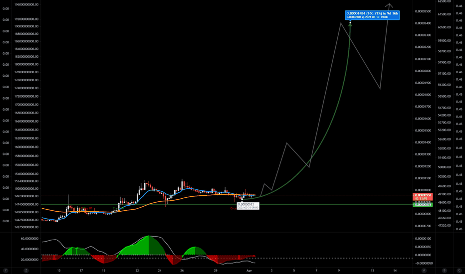This screenshot has height=274, width=465.
Task: Click the Y scale button at bottom left
Action: 5,270
